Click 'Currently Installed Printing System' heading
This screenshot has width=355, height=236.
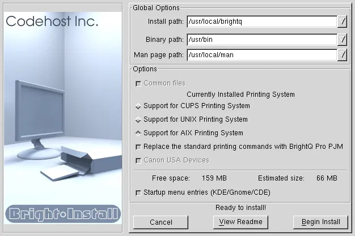pos(240,95)
